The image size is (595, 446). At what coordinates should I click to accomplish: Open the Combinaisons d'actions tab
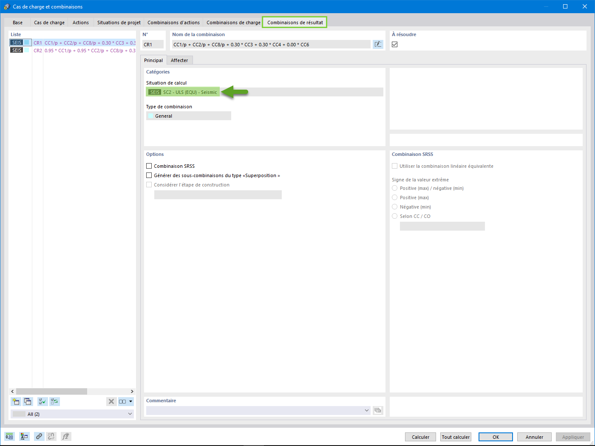[173, 23]
